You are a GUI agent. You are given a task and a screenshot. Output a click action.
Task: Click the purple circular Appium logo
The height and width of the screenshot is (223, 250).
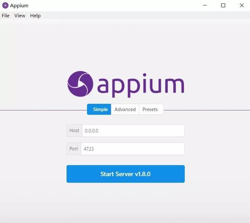coord(80,84)
